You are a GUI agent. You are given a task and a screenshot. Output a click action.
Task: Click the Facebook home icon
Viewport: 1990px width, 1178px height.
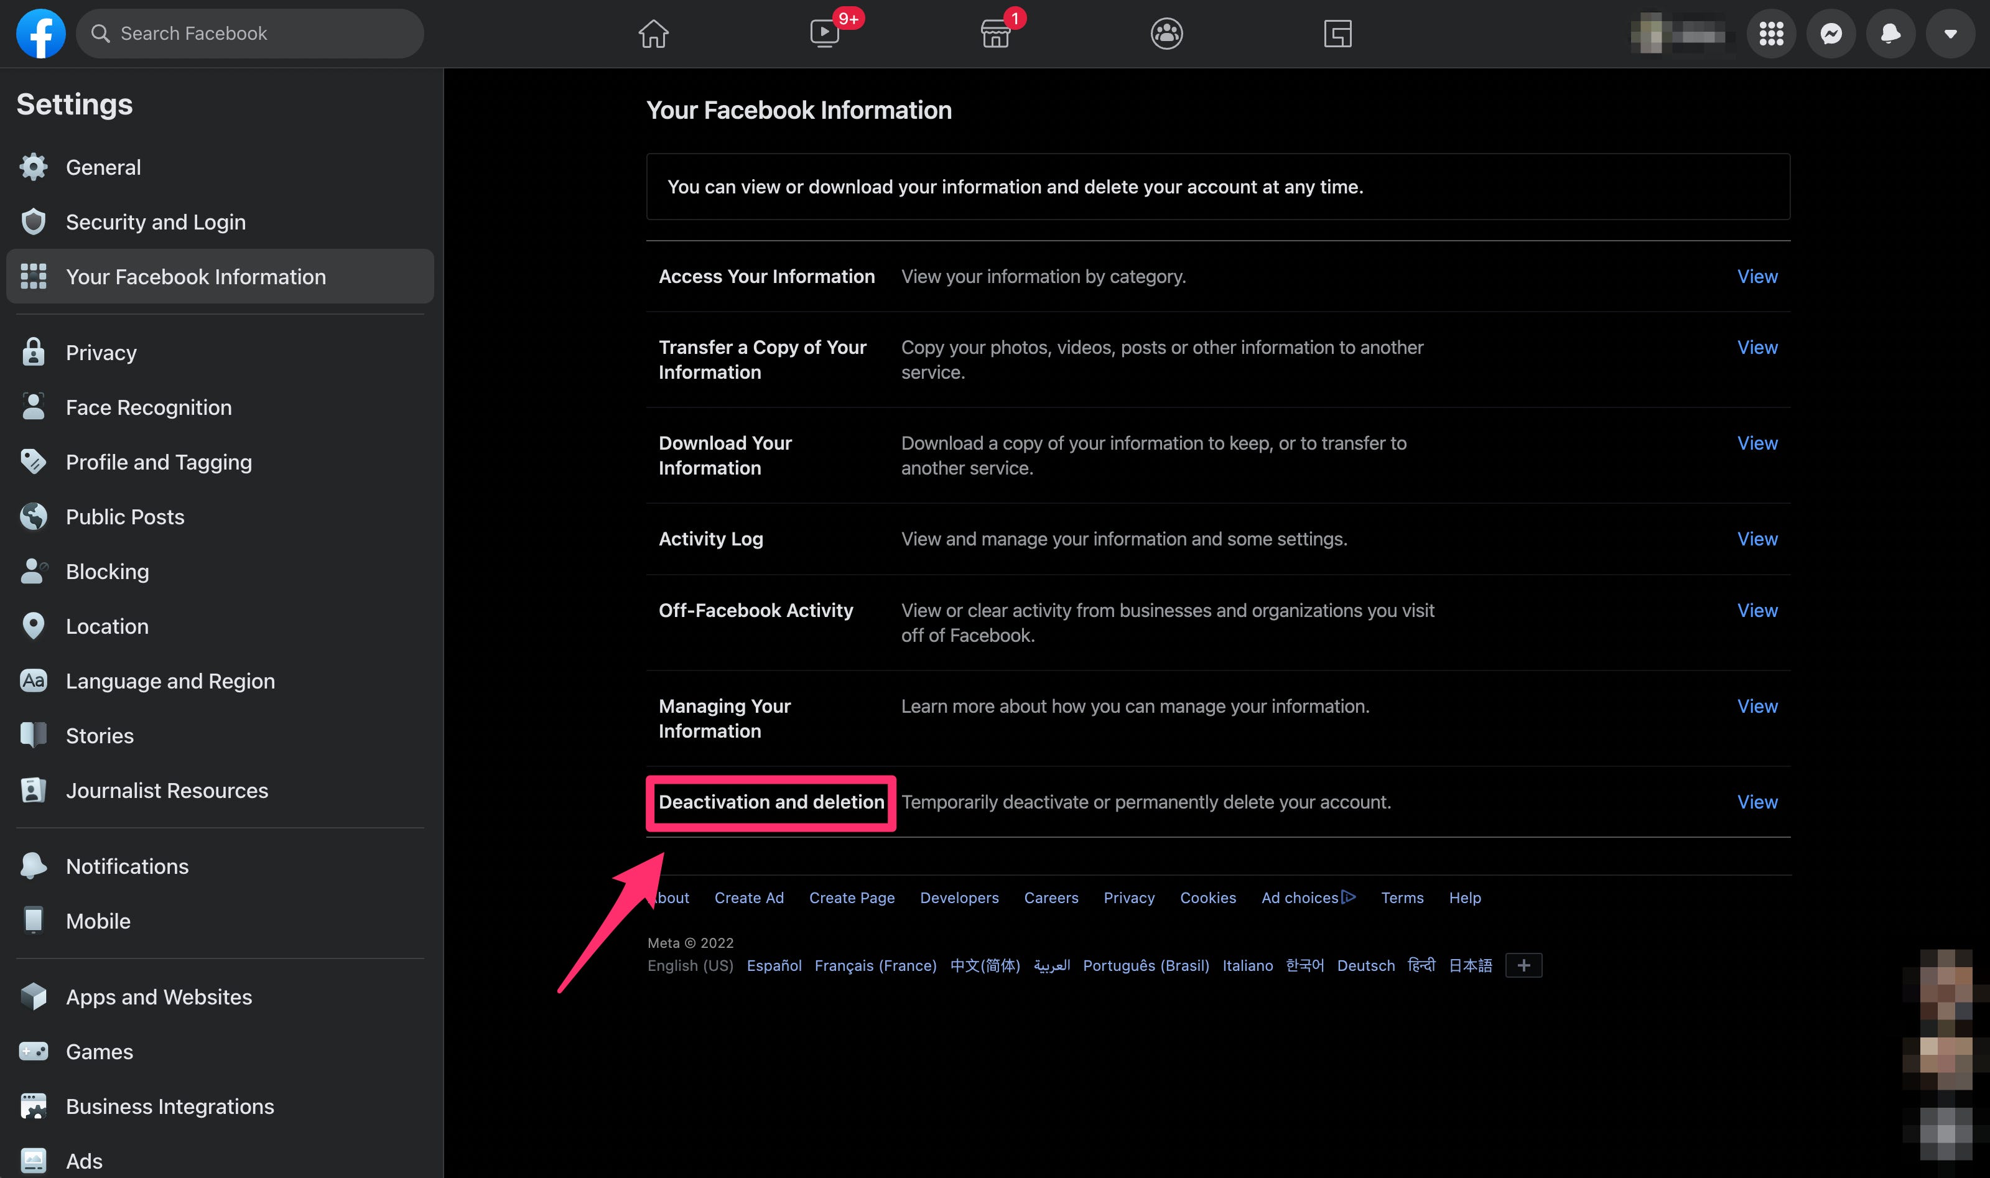pyautogui.click(x=654, y=32)
